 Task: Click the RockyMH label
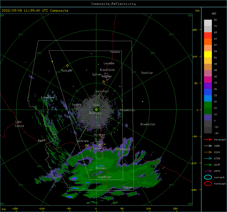pos(66,71)
